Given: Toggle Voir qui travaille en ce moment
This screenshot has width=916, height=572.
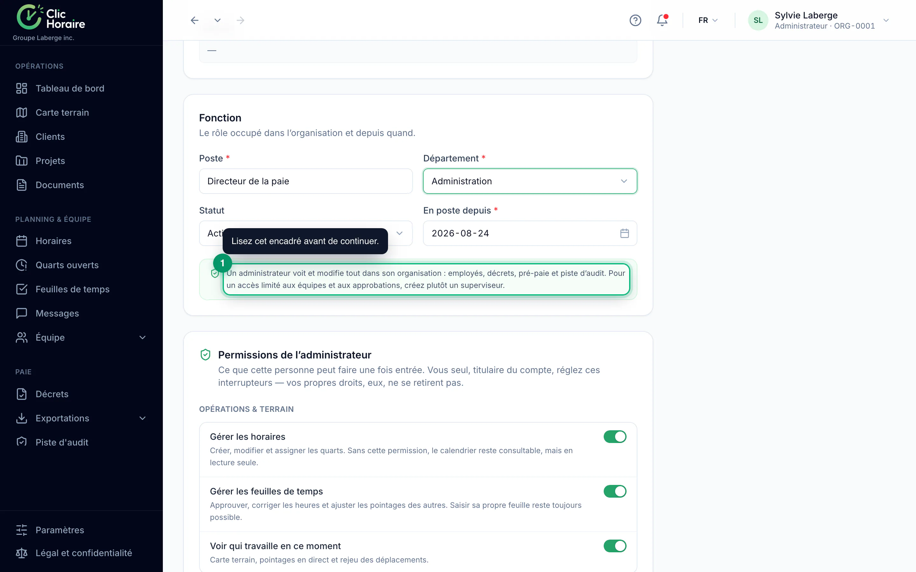Looking at the screenshot, I should (615, 546).
